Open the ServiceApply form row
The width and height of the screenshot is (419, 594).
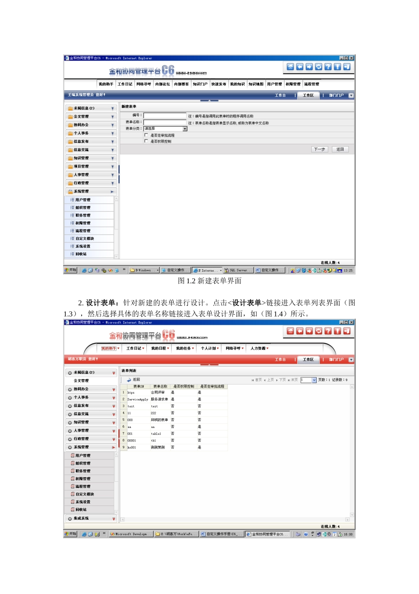174,399
